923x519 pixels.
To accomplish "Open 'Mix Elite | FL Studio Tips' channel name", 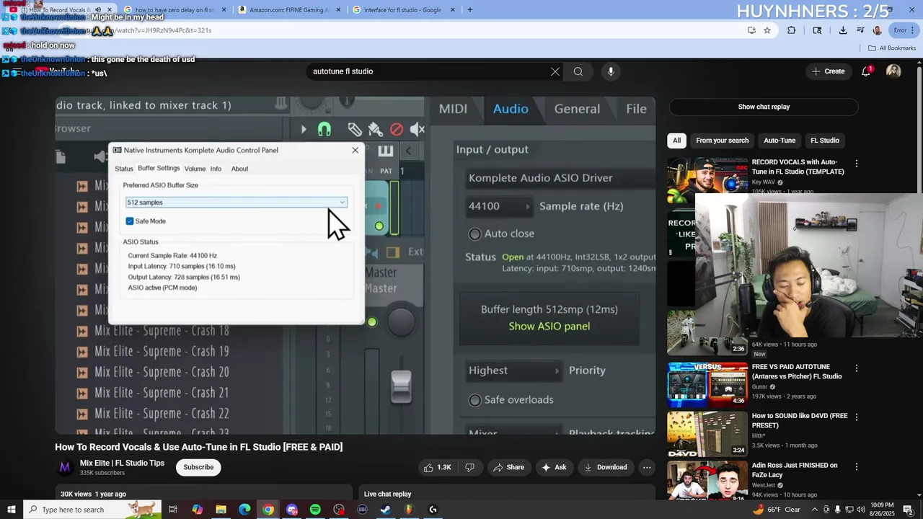I will pyautogui.click(x=122, y=463).
